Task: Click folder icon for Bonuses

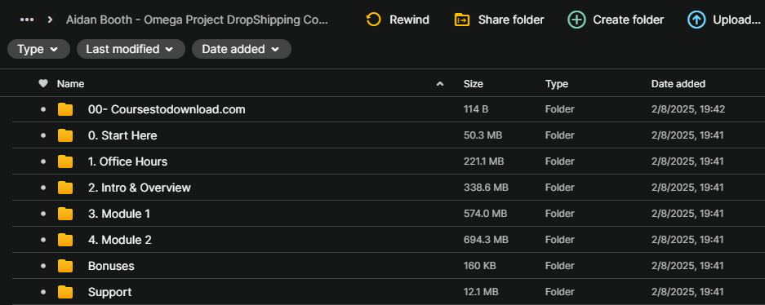Action: [64, 266]
